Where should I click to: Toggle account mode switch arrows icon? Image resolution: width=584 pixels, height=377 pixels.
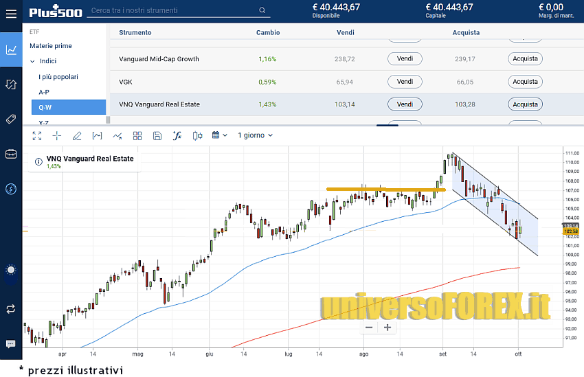pyautogui.click(x=11, y=309)
